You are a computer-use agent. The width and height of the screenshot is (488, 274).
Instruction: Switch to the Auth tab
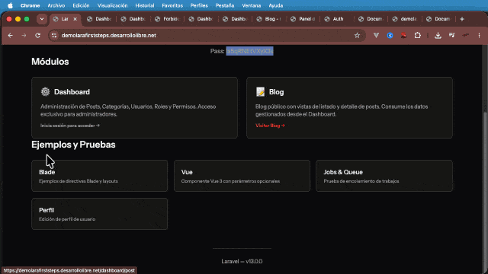[x=337, y=19]
